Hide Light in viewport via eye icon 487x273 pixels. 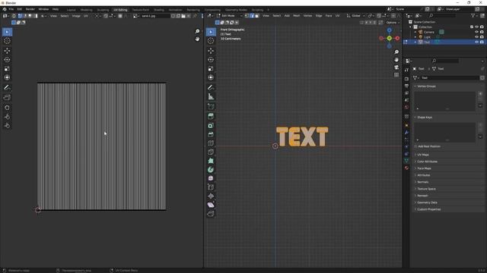coord(476,37)
